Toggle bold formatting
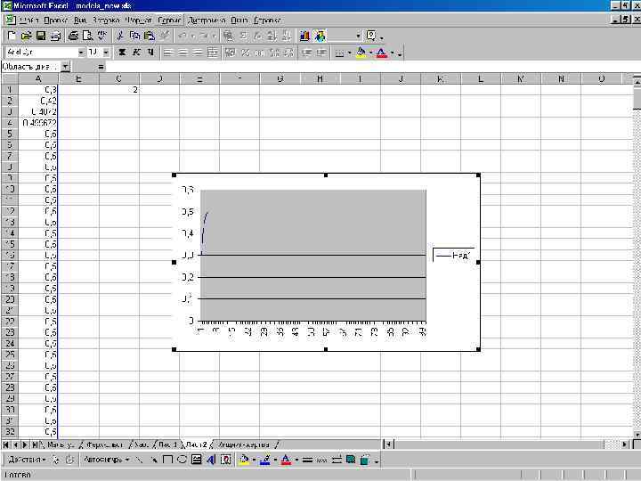Screen dimensions: 641x481 (122, 53)
